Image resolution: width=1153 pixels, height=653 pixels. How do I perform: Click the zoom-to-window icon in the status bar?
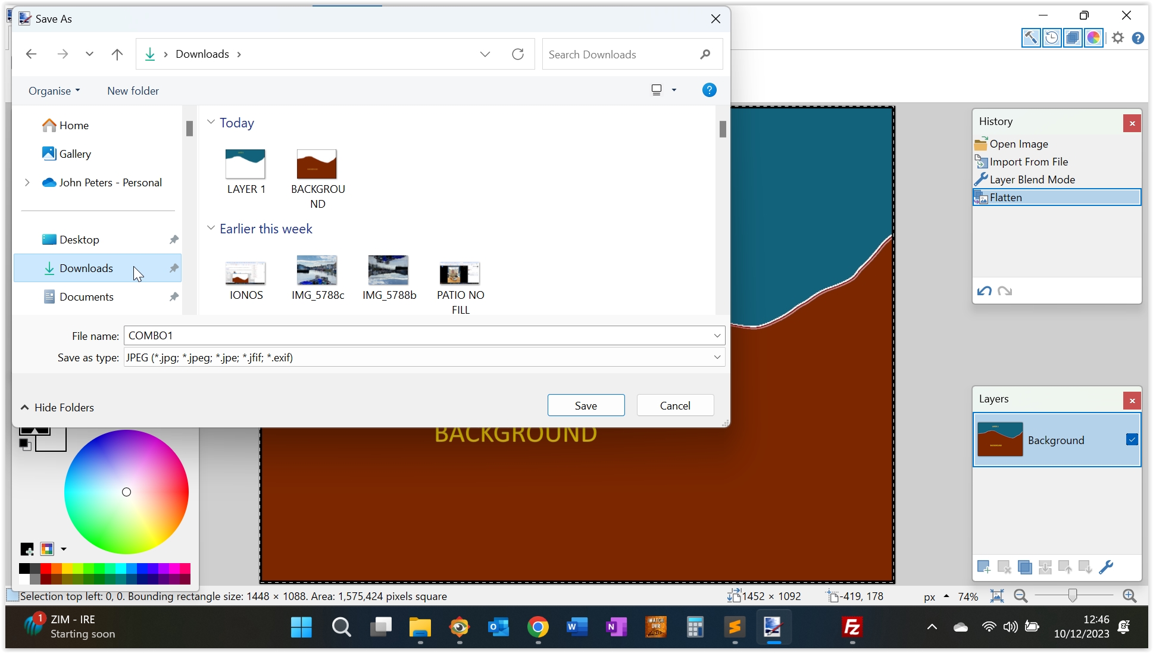pyautogui.click(x=998, y=596)
